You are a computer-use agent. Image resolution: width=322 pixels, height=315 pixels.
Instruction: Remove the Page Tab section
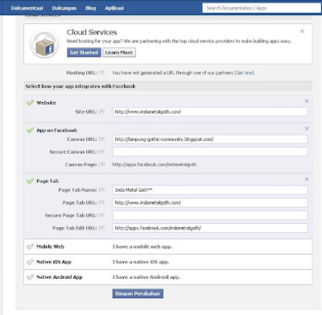pyautogui.click(x=307, y=179)
